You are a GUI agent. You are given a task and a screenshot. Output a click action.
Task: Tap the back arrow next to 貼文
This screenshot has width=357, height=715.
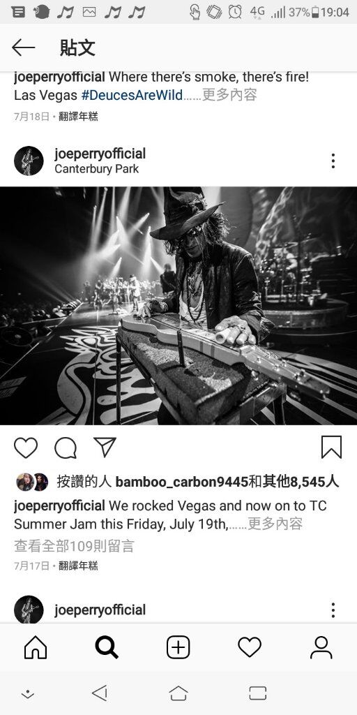point(23,47)
